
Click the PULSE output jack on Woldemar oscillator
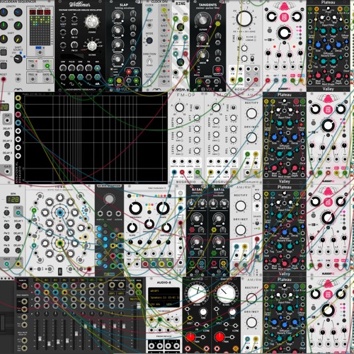point(72,77)
